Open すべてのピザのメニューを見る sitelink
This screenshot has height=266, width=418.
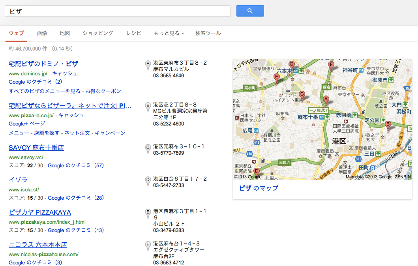(45, 91)
